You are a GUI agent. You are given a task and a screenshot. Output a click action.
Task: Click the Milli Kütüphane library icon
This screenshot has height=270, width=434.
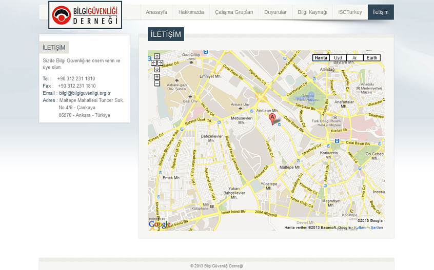coord(212,206)
